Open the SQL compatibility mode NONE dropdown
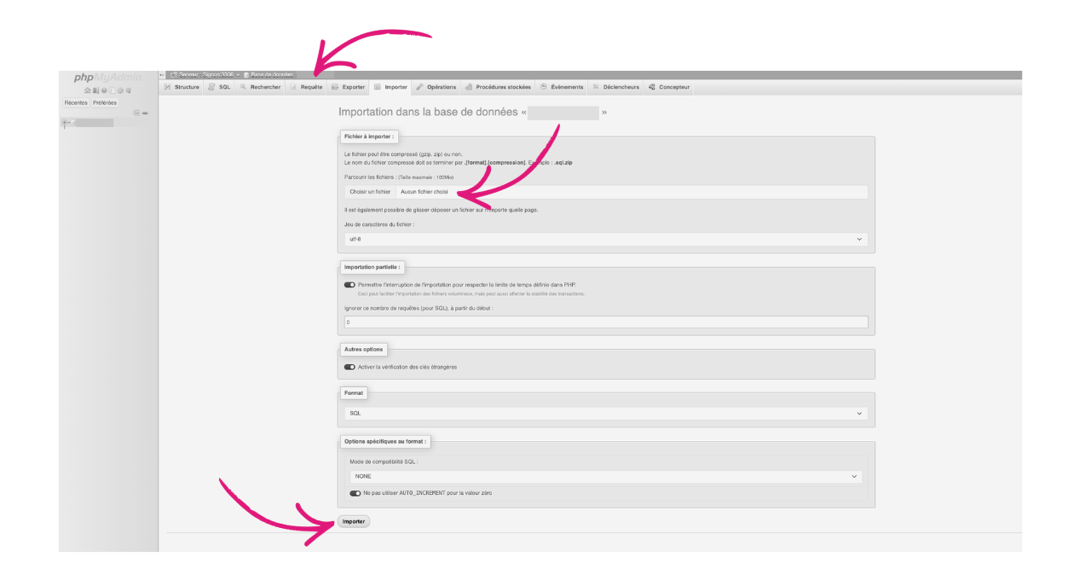The width and height of the screenshot is (1074, 586). 606,477
